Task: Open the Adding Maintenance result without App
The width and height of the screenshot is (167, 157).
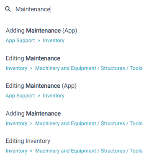Action: tap(33, 113)
